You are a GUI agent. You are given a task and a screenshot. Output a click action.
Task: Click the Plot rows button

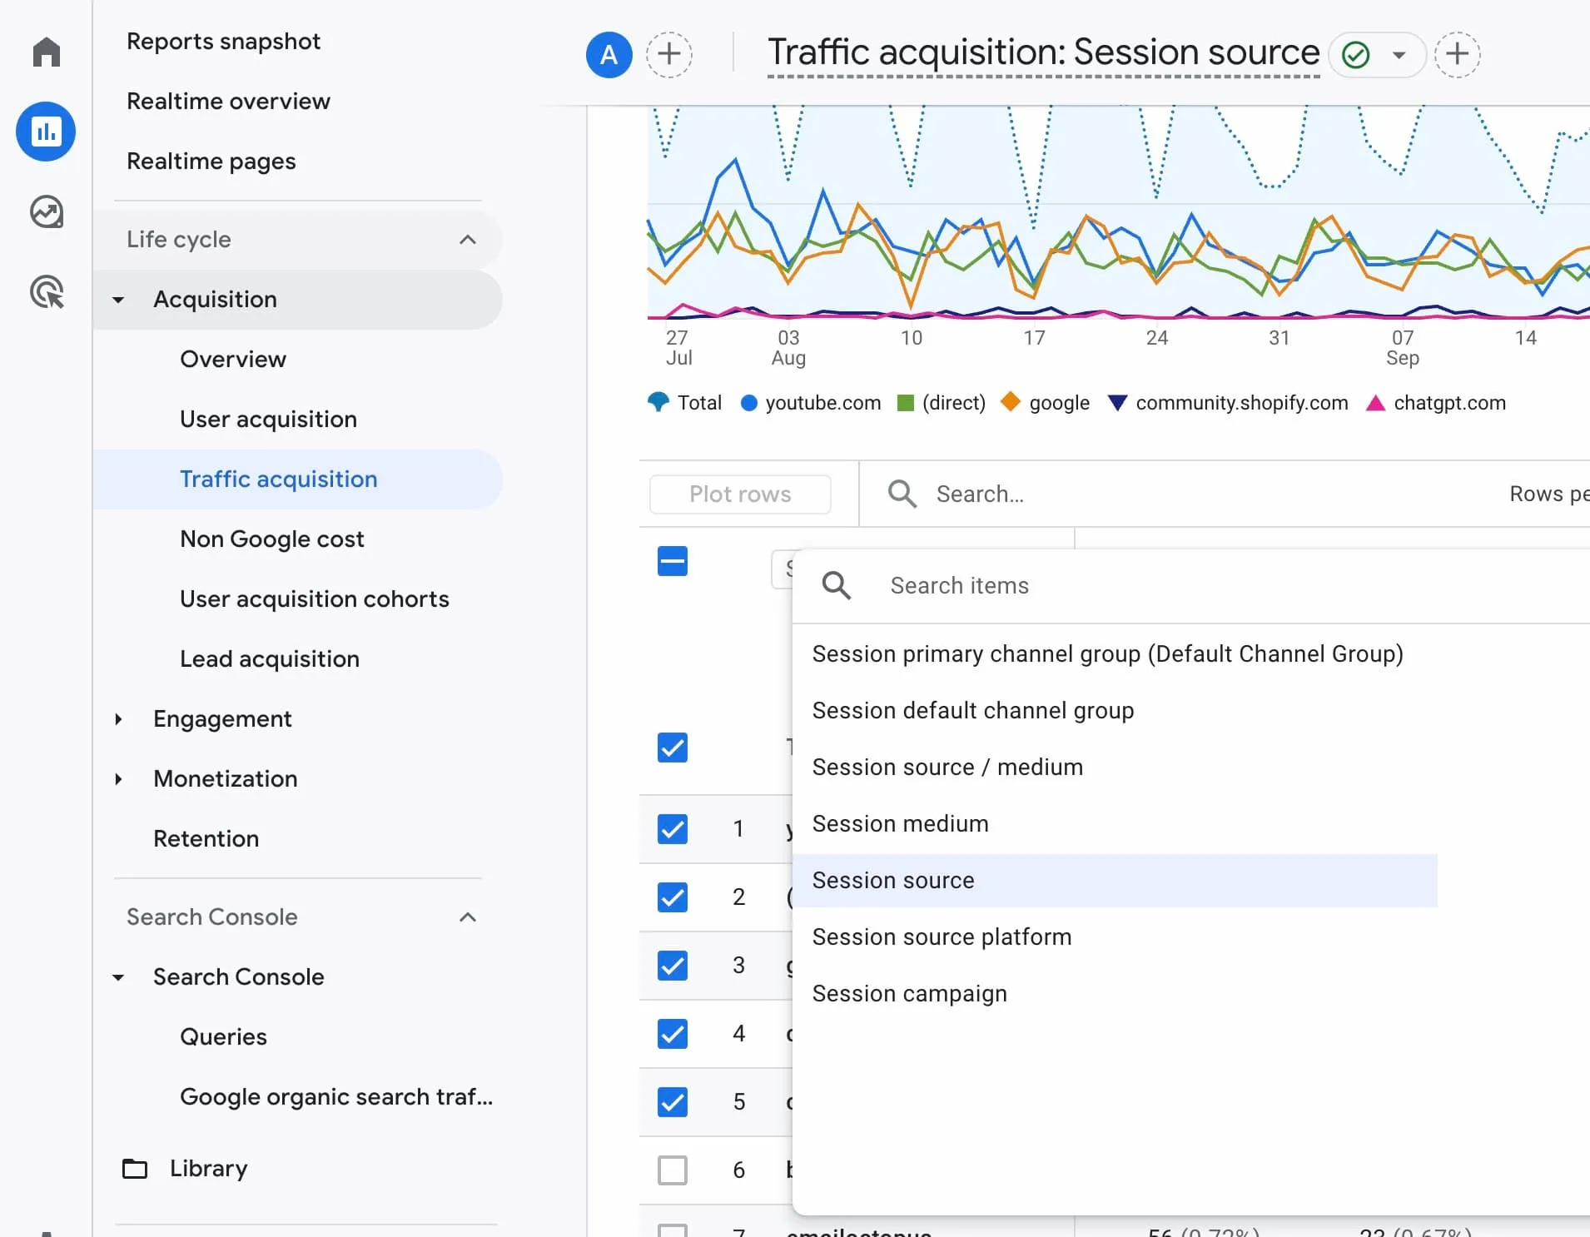click(x=740, y=494)
